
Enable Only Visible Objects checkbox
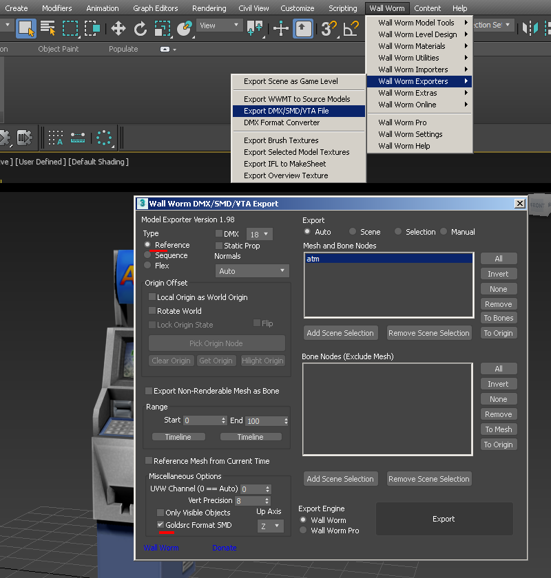(x=160, y=513)
